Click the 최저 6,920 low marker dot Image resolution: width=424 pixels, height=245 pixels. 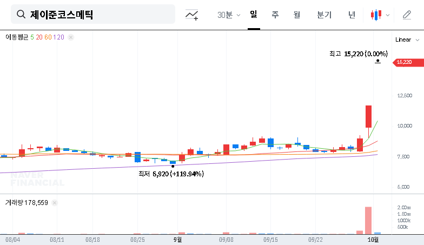point(173,166)
